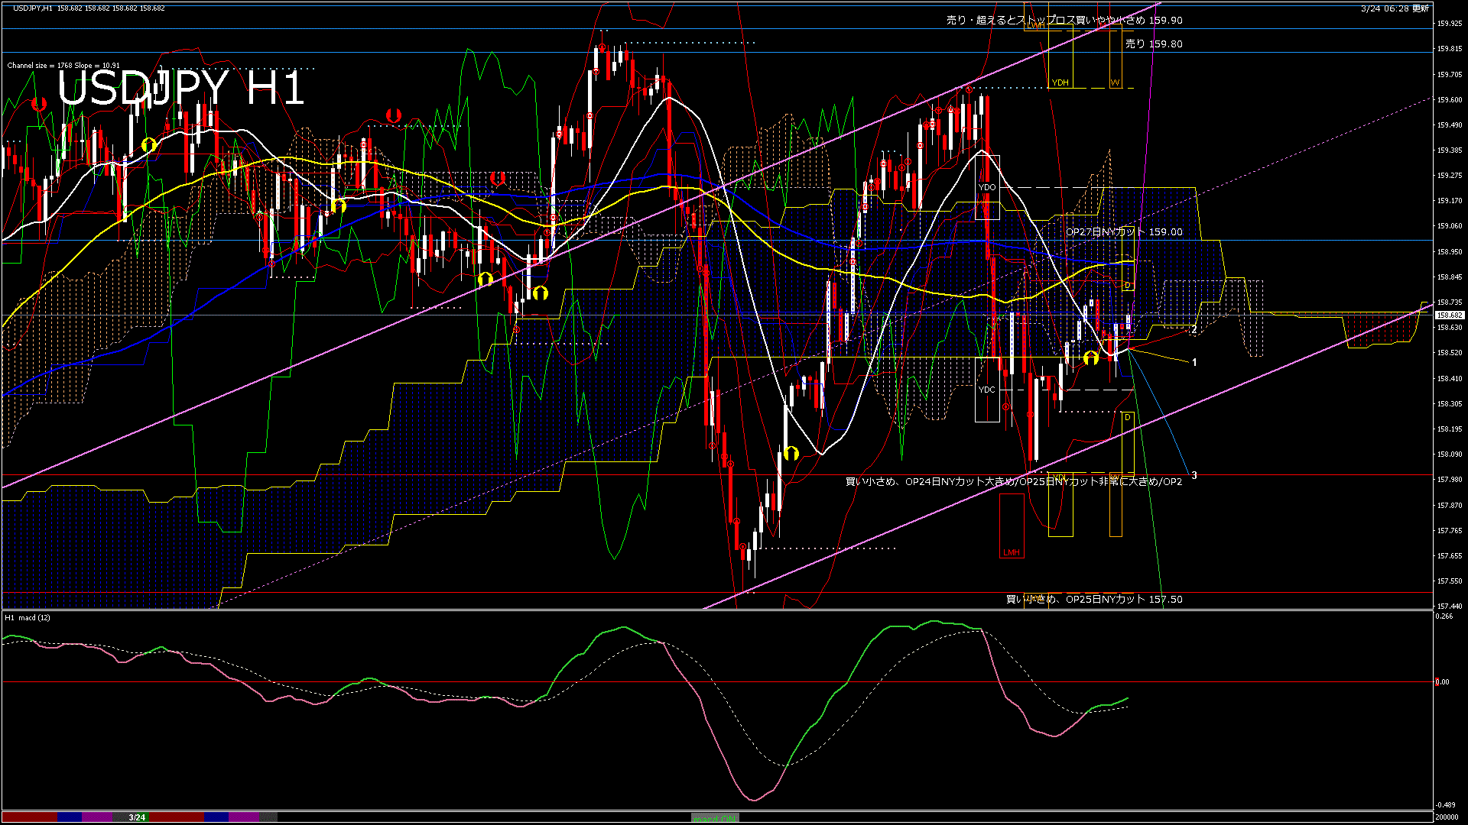The height and width of the screenshot is (825, 1468).
Task: Select the YDH yellow level label
Action: (x=1060, y=82)
